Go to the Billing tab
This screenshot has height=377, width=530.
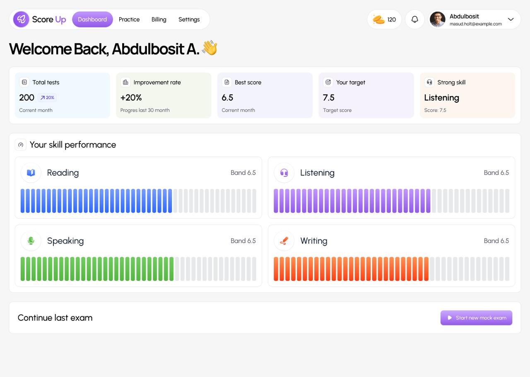tap(159, 19)
